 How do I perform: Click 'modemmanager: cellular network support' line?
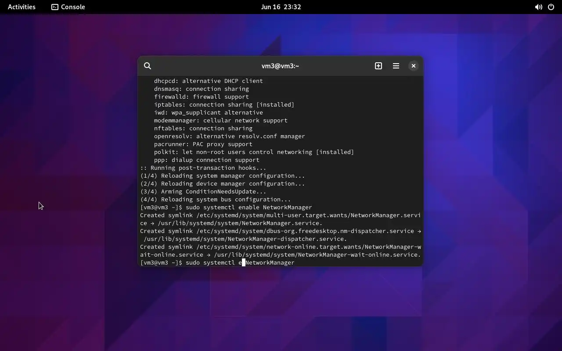click(220, 120)
